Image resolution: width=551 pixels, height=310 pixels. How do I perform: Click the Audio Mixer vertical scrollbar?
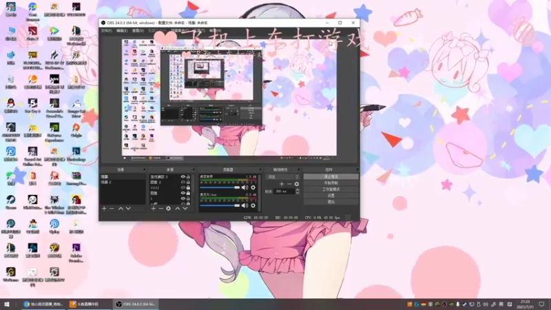coord(260,193)
